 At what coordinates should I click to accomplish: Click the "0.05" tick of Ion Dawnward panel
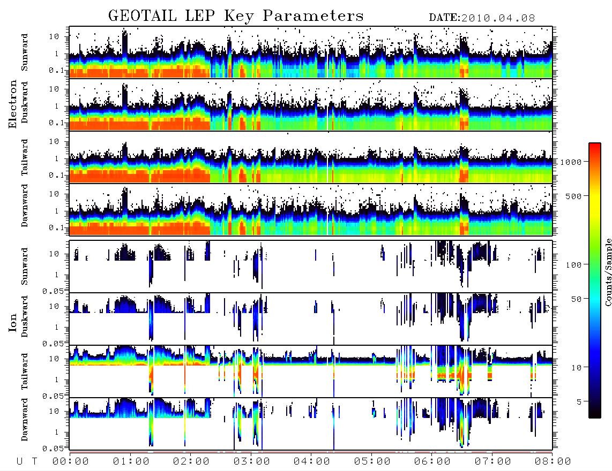tap(53, 449)
